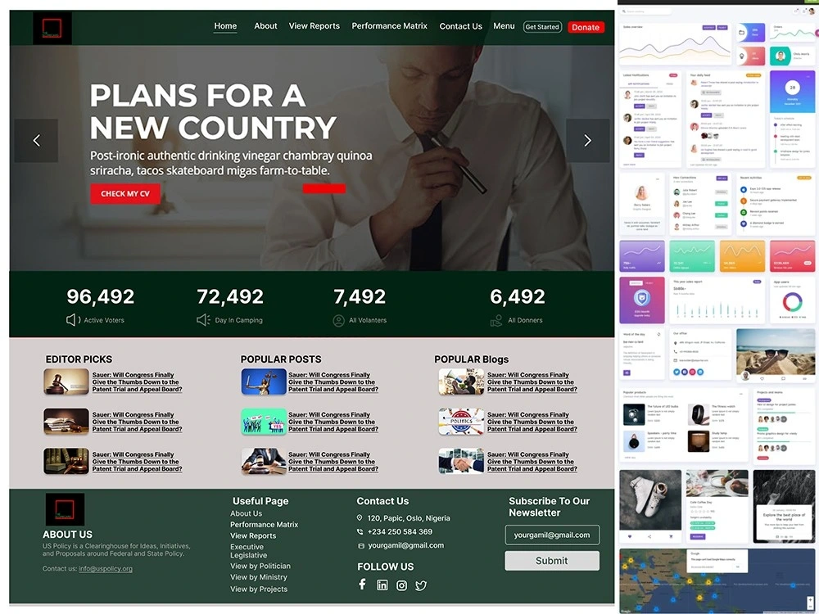Click the donut chart in App users card
819x614 pixels.
tap(792, 302)
